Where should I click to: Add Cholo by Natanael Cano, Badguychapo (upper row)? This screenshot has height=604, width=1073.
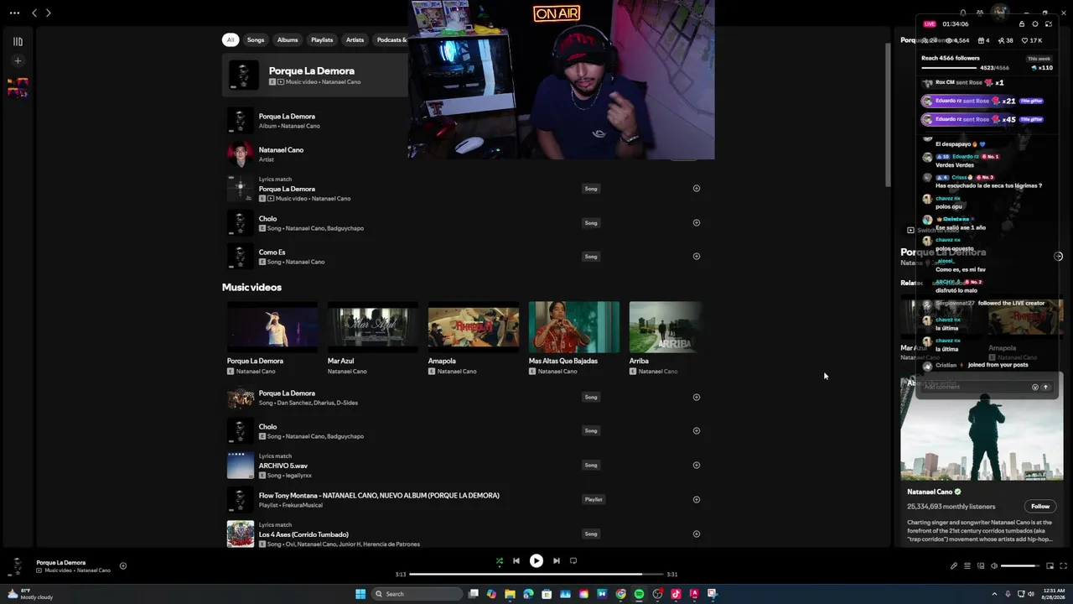pos(697,223)
